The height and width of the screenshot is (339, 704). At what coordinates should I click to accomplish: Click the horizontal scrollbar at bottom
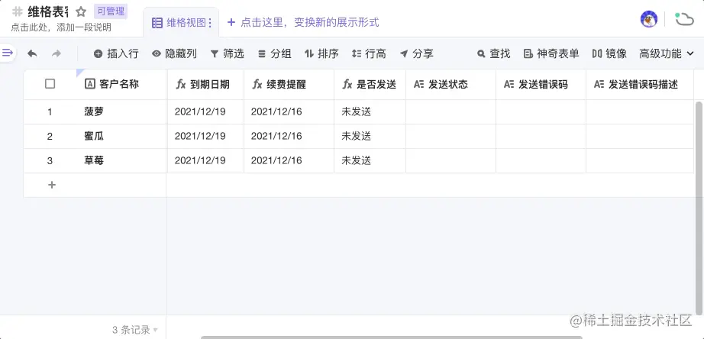coord(392,337)
